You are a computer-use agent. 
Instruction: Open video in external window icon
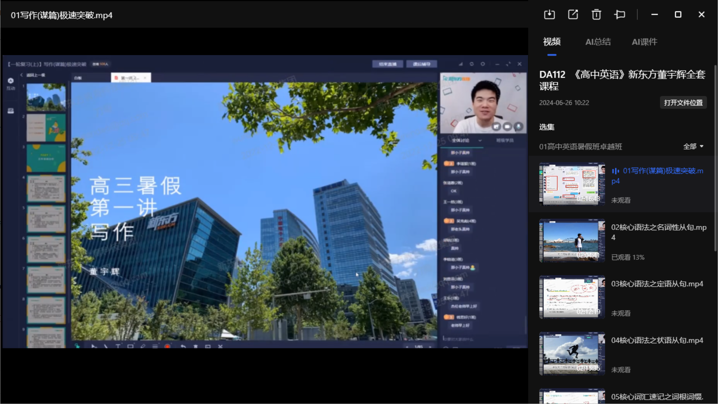573,15
